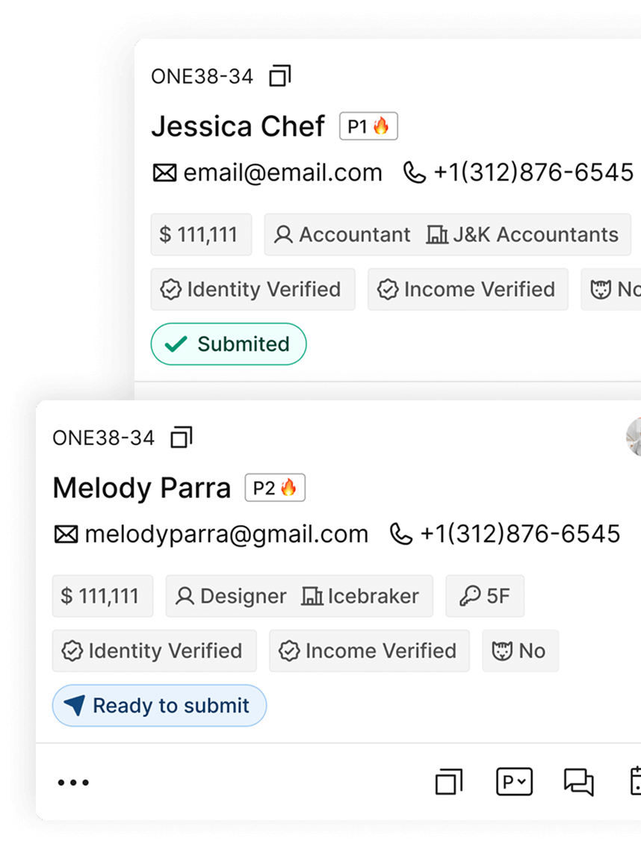Open the three-dots more options menu
641x844 pixels.
(x=73, y=783)
